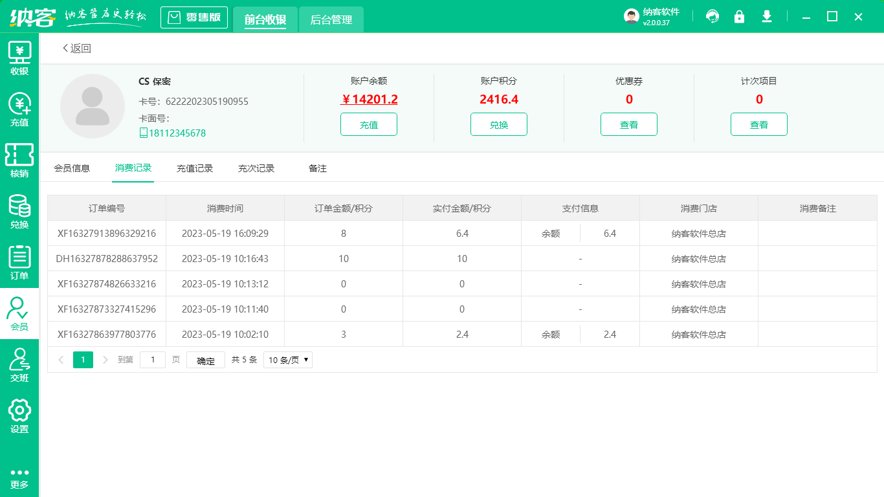
Task: Click the customer service headset icon
Action: pos(713,17)
